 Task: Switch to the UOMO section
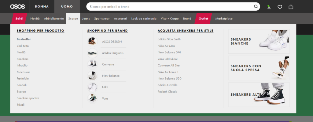(67, 7)
